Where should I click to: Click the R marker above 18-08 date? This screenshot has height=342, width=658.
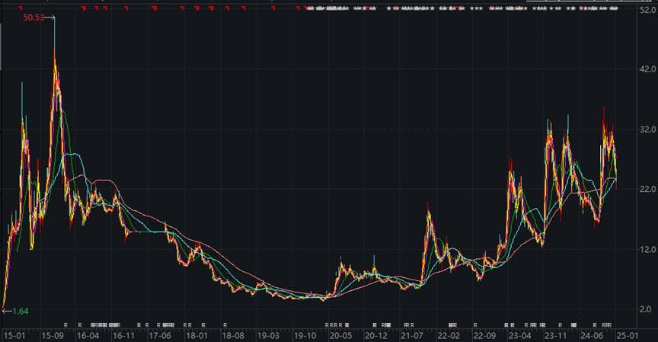coord(225,325)
